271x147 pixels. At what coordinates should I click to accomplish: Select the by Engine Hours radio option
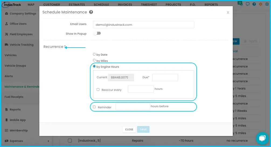point(94,66)
